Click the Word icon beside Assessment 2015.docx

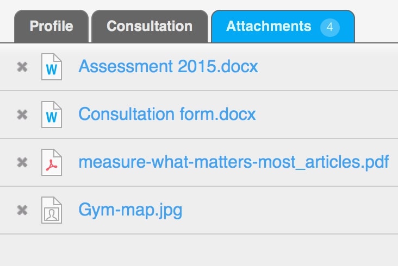click(52, 67)
